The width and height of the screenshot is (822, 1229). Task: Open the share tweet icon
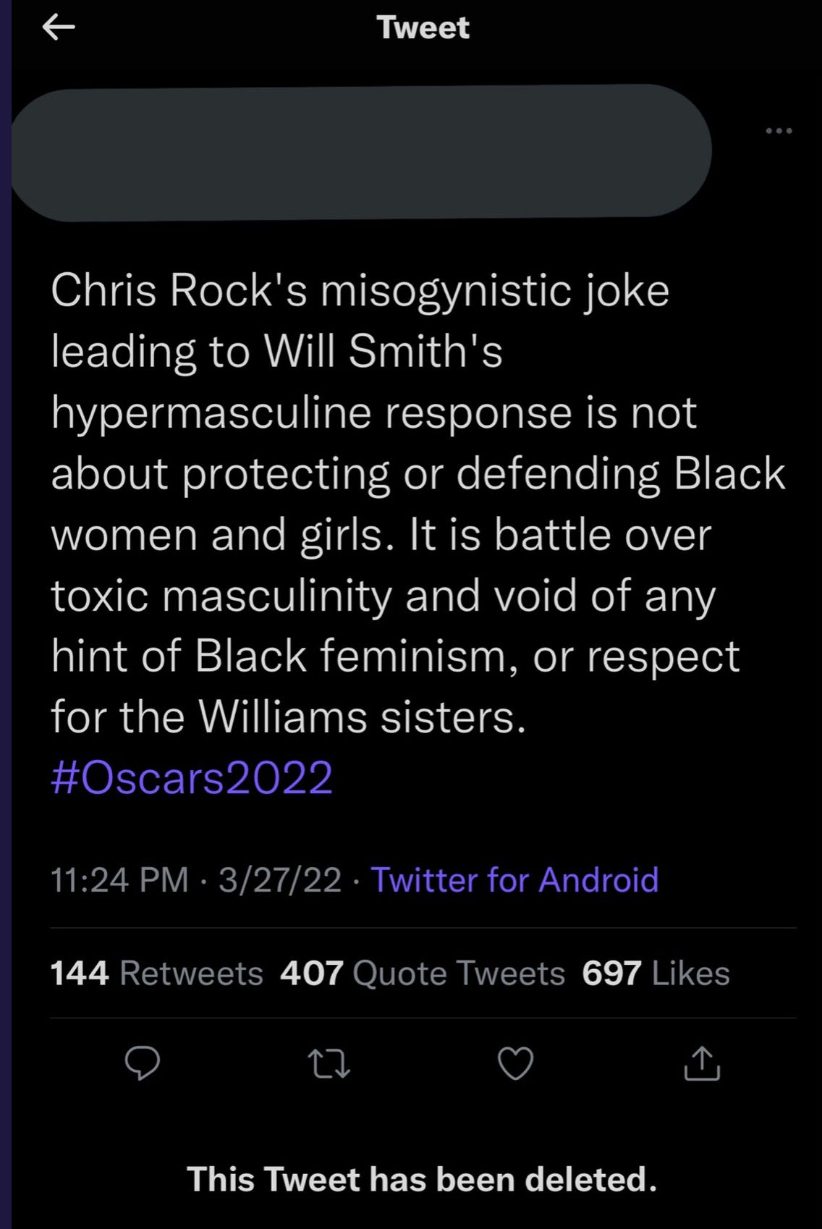(x=702, y=1063)
